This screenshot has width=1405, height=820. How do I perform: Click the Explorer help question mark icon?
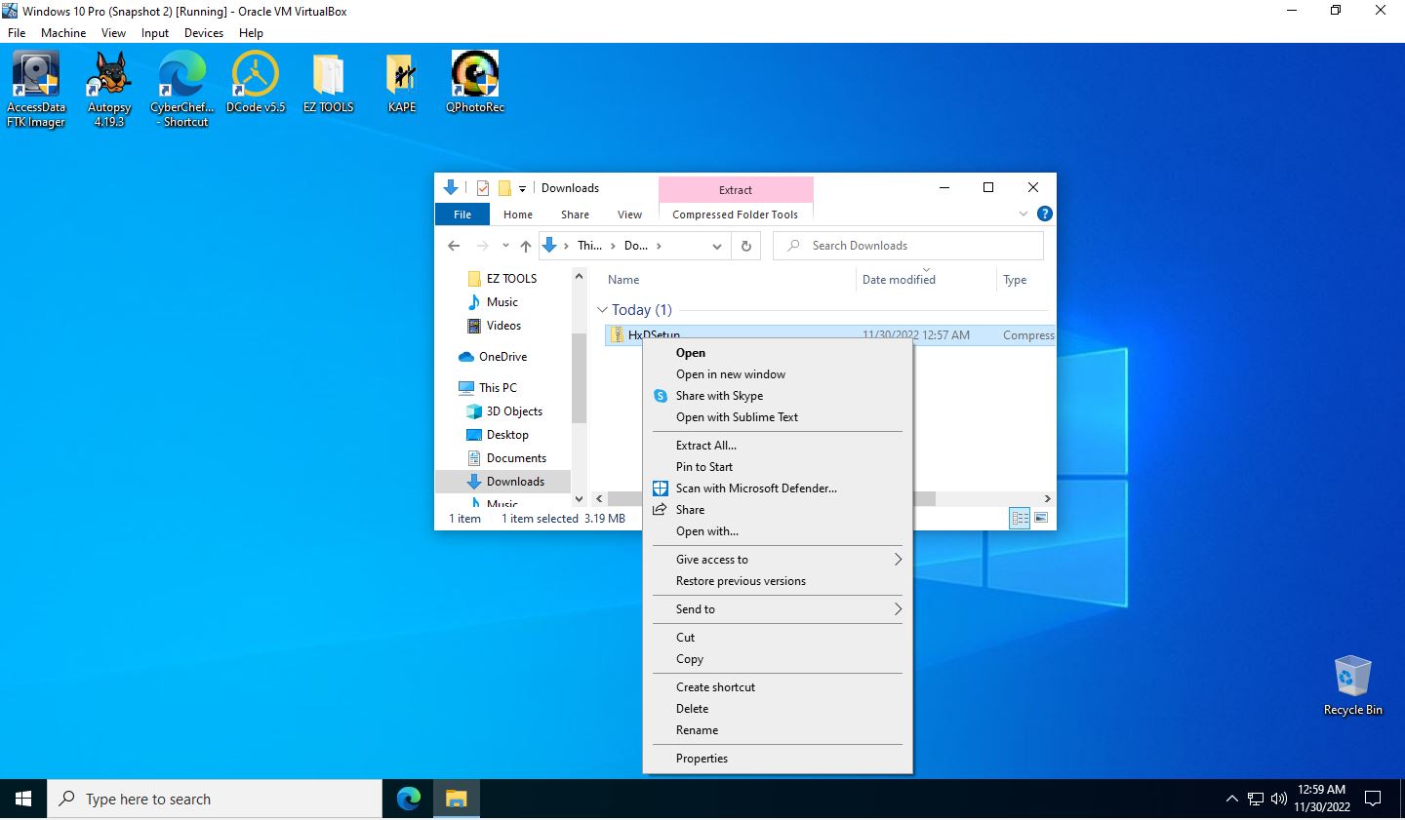1044,214
